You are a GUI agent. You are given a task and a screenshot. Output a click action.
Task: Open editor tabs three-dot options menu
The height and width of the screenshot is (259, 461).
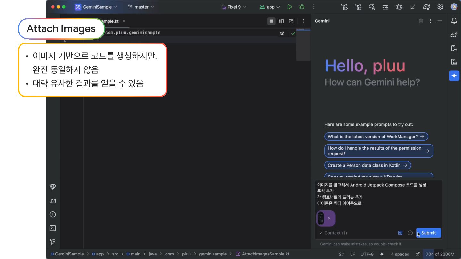pyautogui.click(x=303, y=21)
